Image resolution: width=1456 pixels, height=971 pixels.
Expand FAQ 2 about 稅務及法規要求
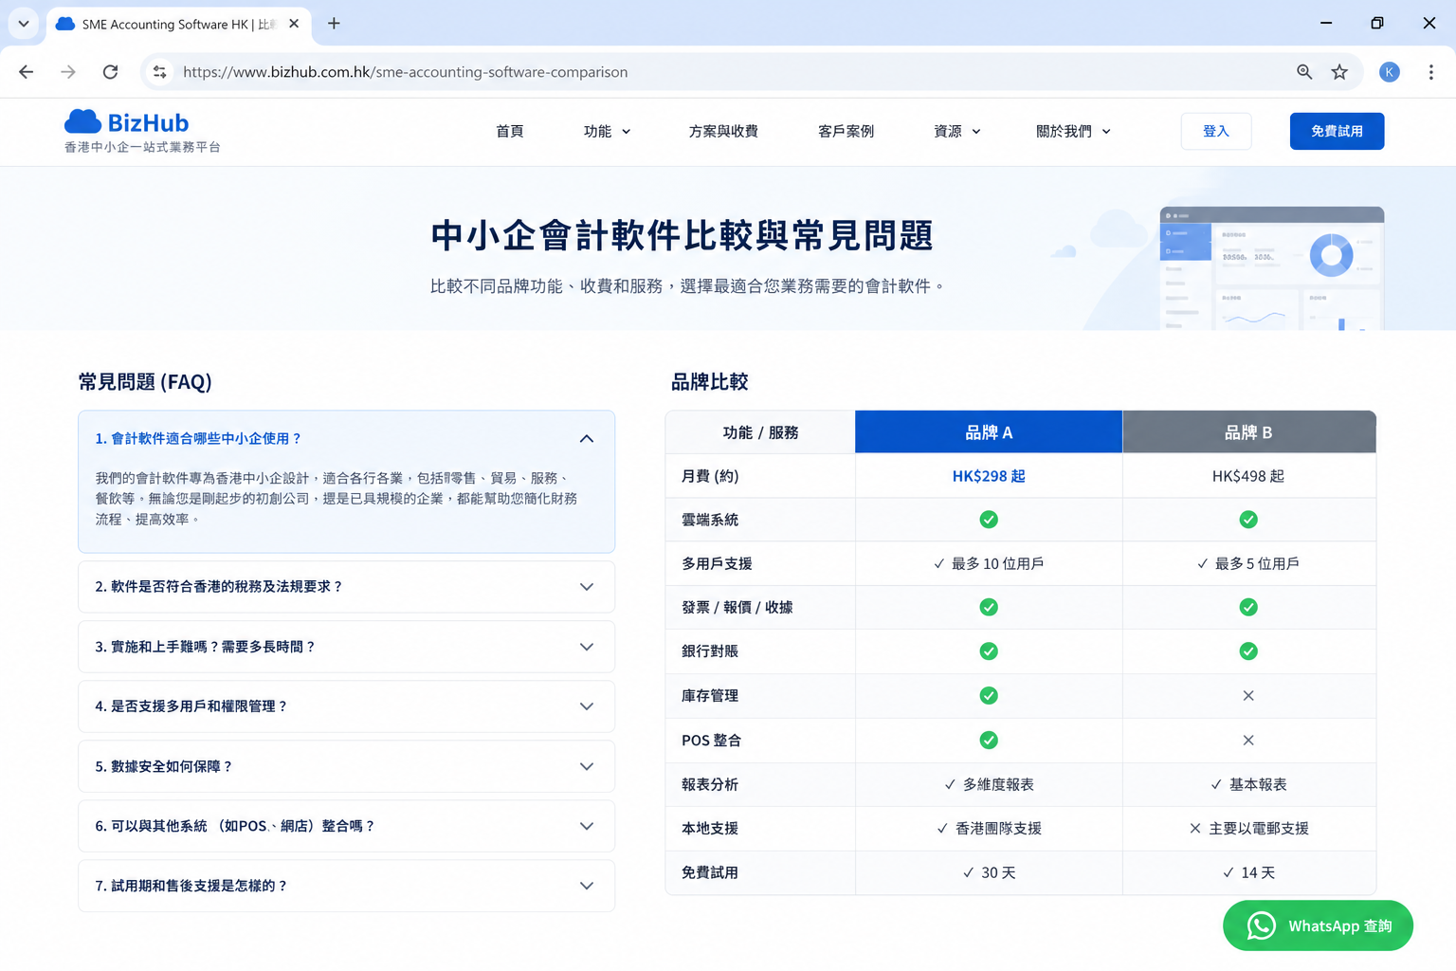click(346, 587)
